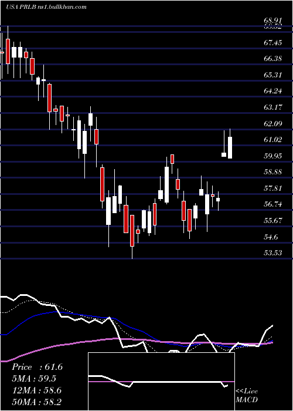Click the '50MA : 58.2' readout
Viewport: 293px width, 411px height.
pyautogui.click(x=36, y=402)
